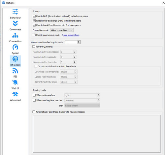Image resolution: width=165 pixels, height=155 pixels.
Task: Increase Maximum active checking torrents value
Action: coord(79,41)
